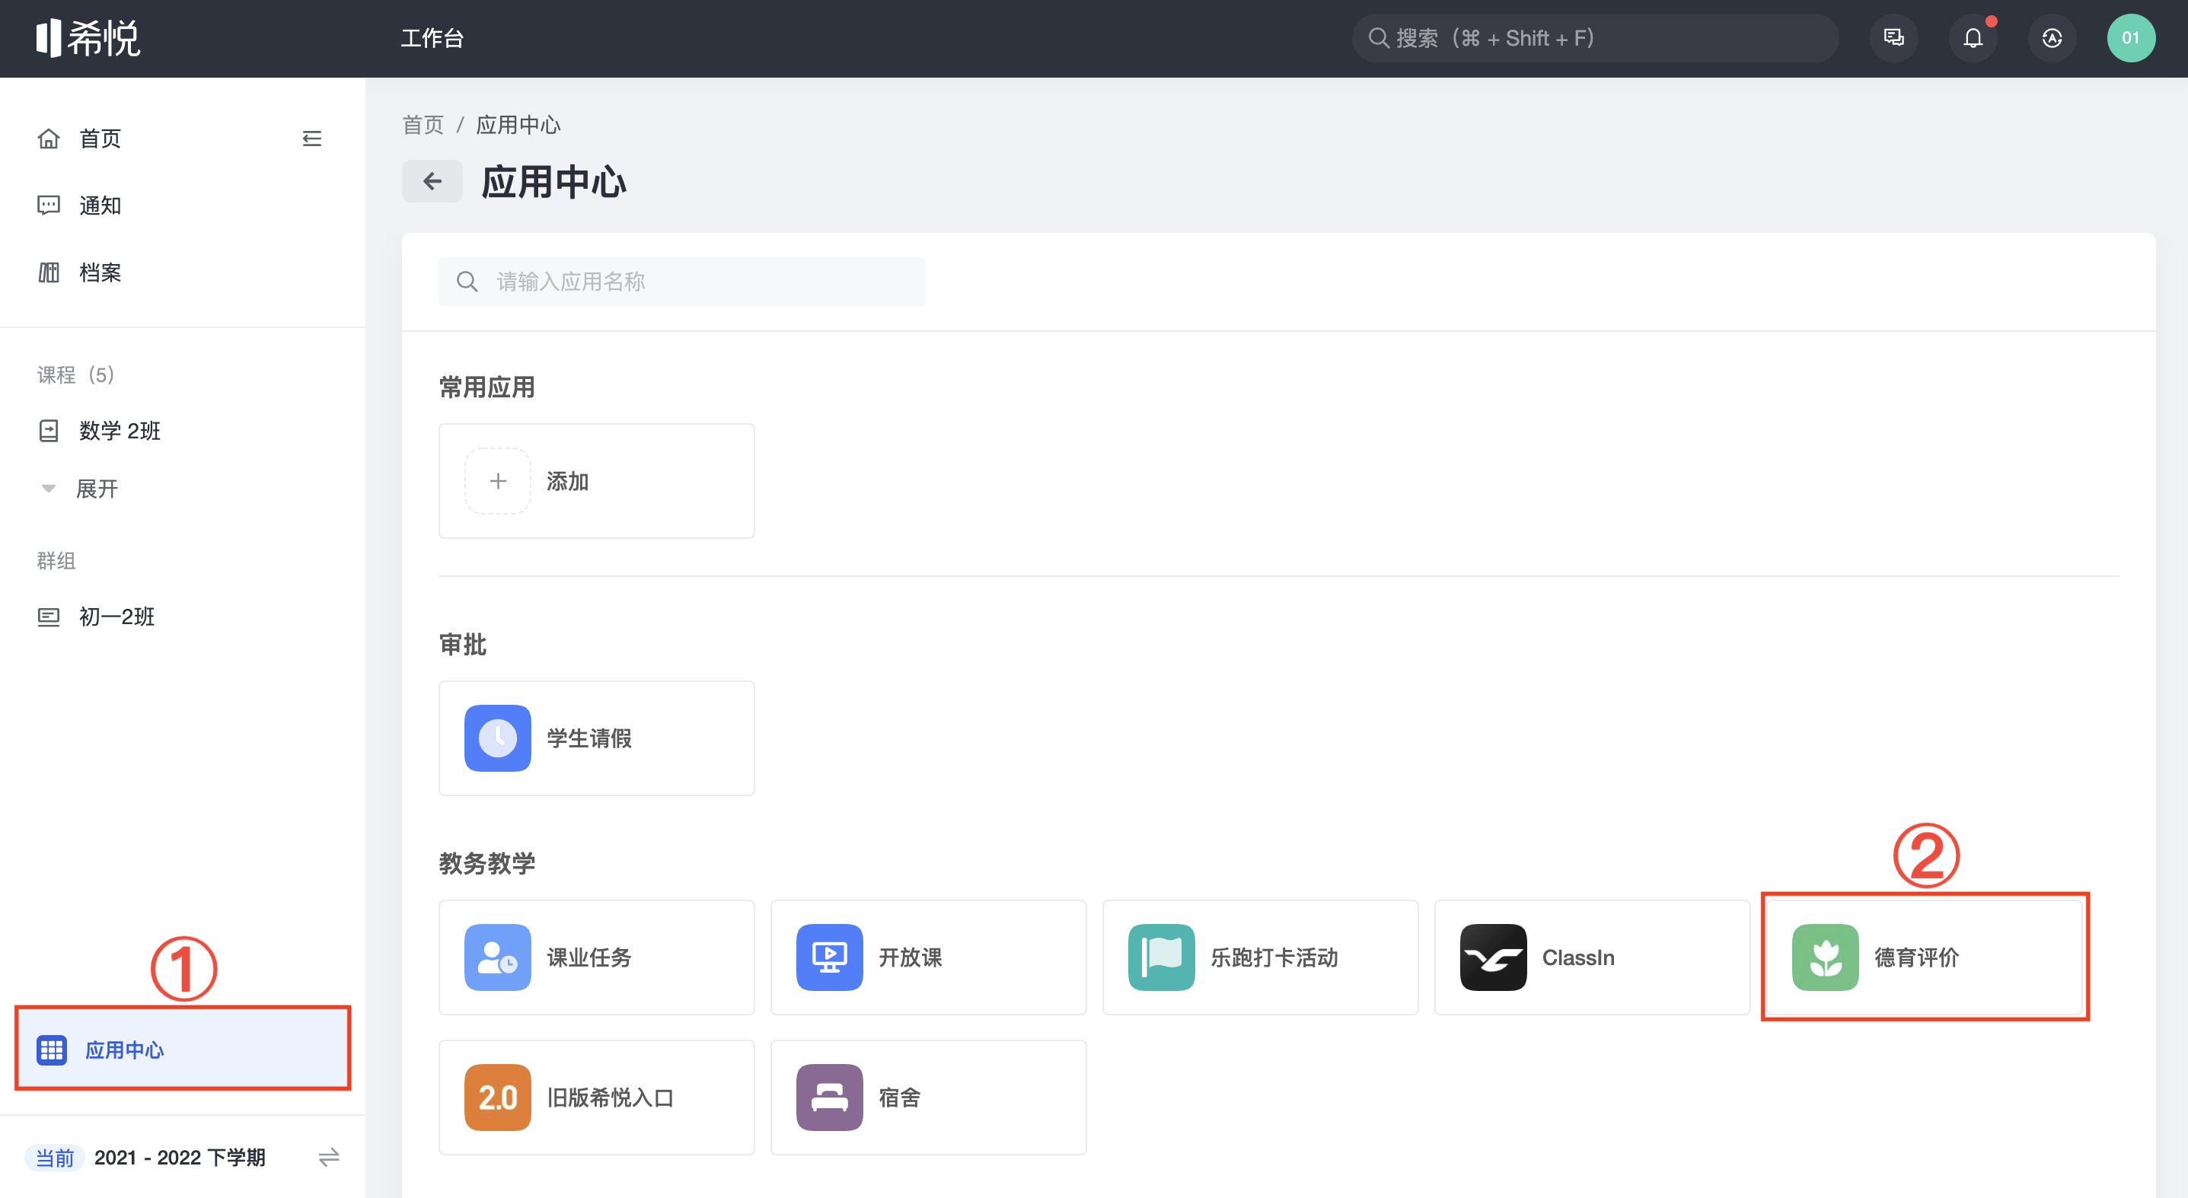Expand the course list with 展开
The width and height of the screenshot is (2188, 1198).
97,489
